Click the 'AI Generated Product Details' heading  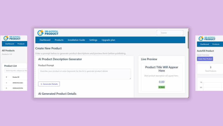point(57,94)
